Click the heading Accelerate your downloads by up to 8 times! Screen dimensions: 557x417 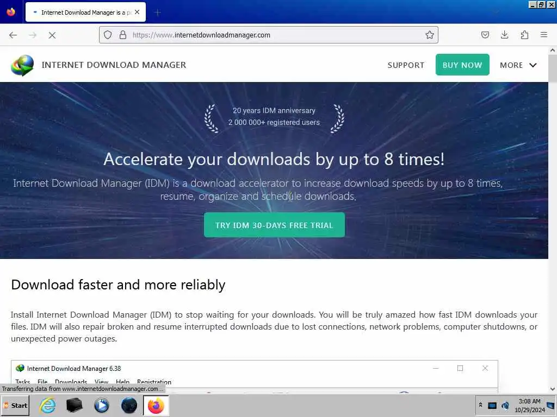pos(274,159)
